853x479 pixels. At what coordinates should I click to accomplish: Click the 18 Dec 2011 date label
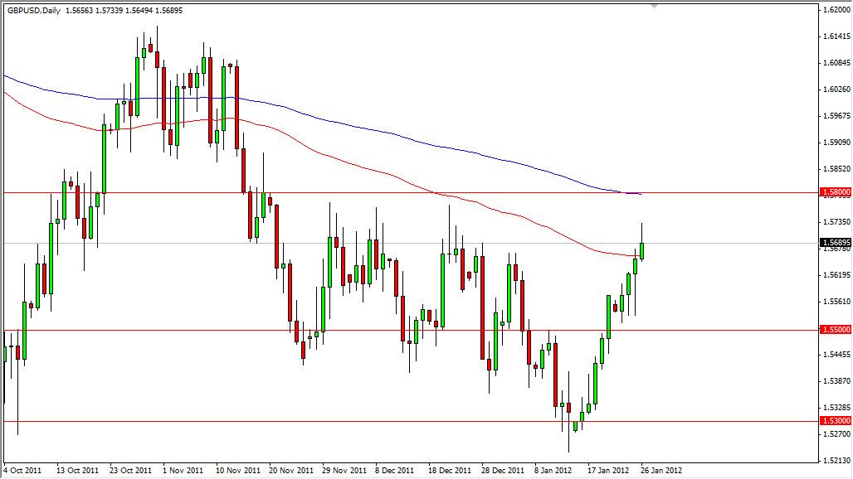[450, 471]
